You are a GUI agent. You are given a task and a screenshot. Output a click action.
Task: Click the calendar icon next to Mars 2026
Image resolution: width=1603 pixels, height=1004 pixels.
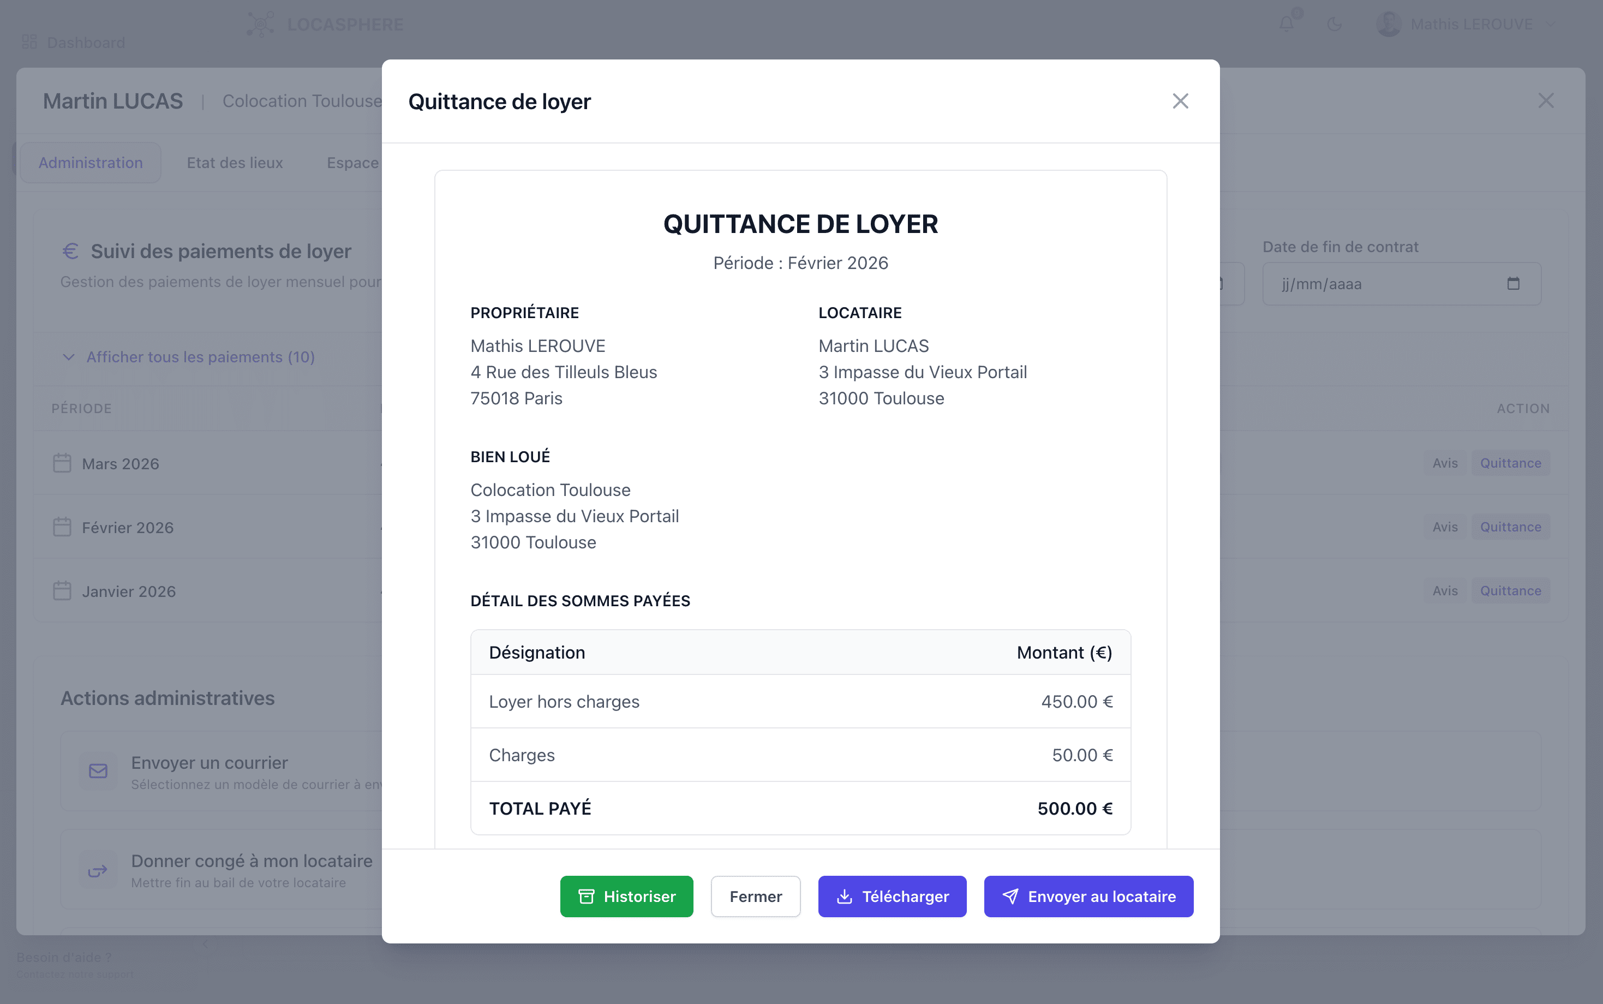pos(62,463)
